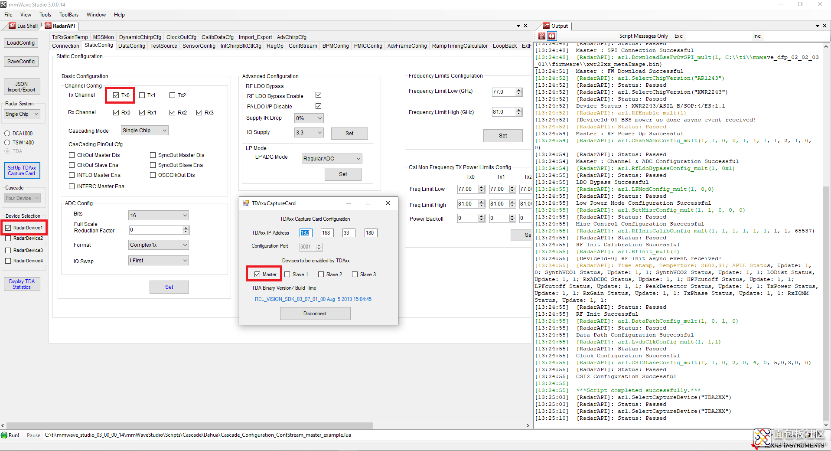Open the Help menu

pos(119,15)
